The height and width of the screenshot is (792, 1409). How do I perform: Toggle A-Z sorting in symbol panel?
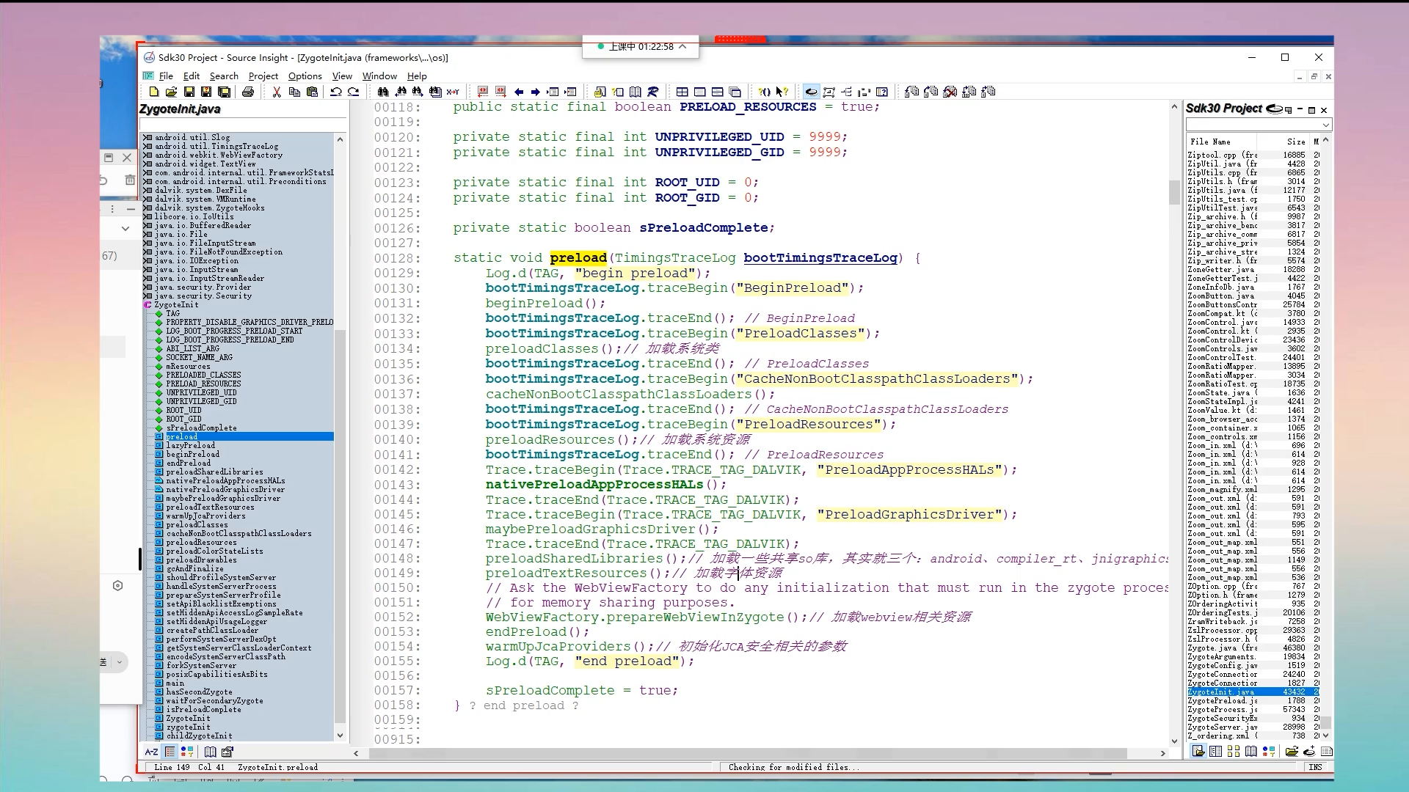[151, 752]
